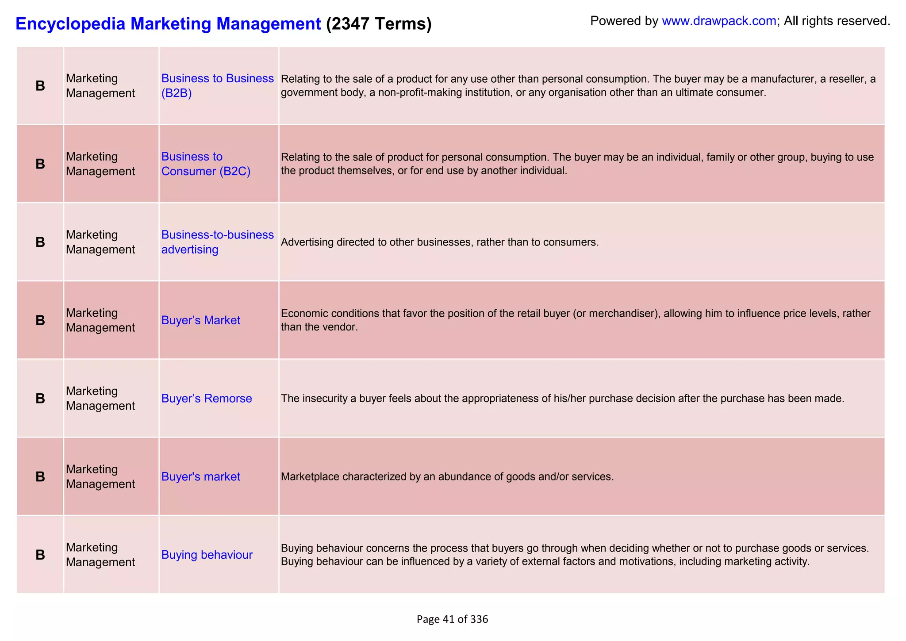
Task: Select the letter B in the Buyer's Remorse row
Action: (x=40, y=399)
